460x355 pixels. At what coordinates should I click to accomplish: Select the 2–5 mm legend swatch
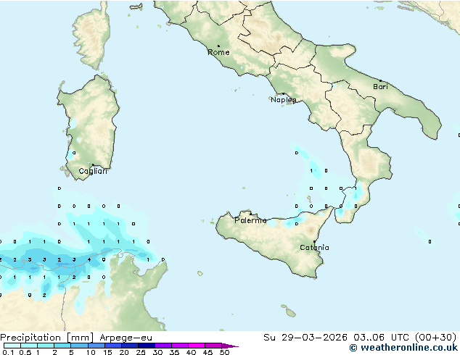tap(62, 346)
